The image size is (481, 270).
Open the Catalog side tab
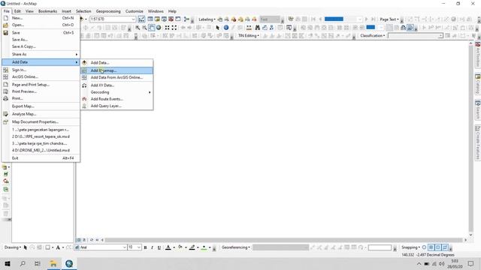[478, 84]
